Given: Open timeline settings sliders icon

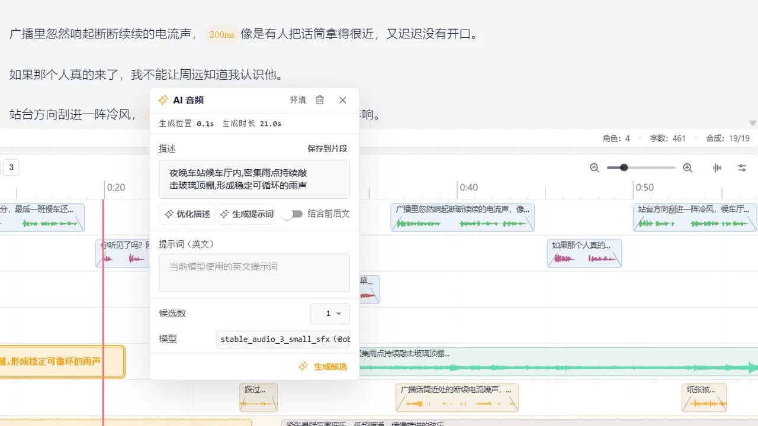Looking at the screenshot, I should 742,168.
